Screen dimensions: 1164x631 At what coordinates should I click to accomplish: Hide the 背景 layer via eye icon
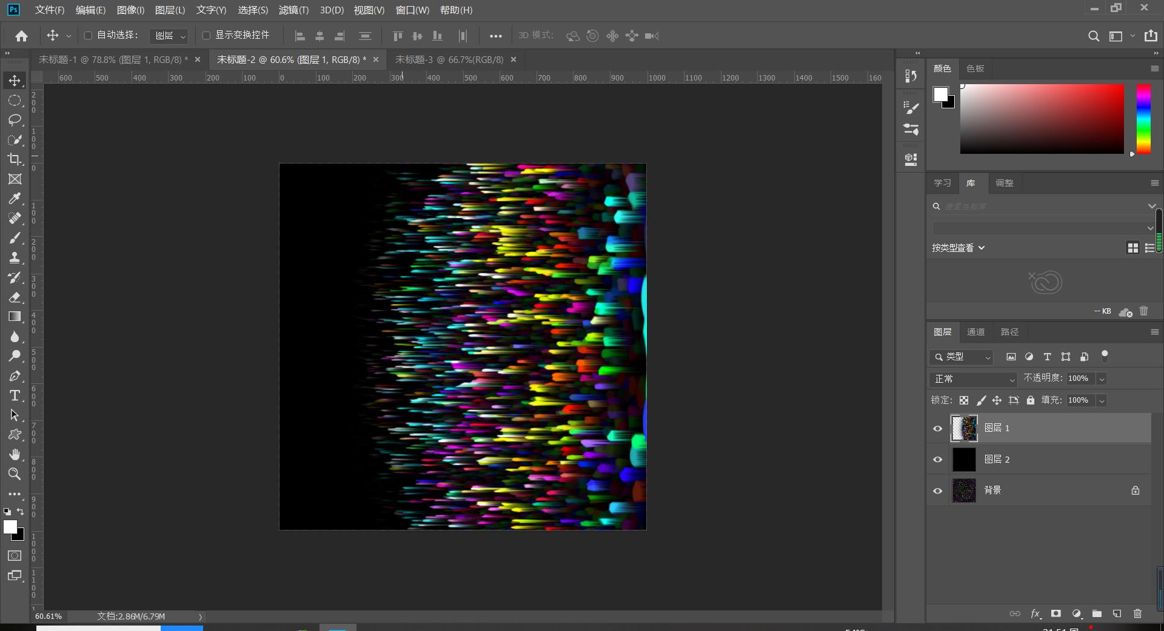(938, 491)
